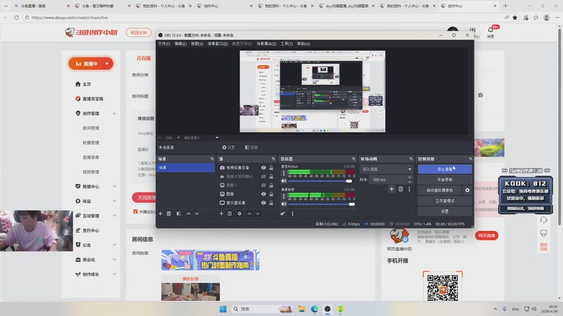Expand 数据中心 sidebar section

tap(115, 186)
